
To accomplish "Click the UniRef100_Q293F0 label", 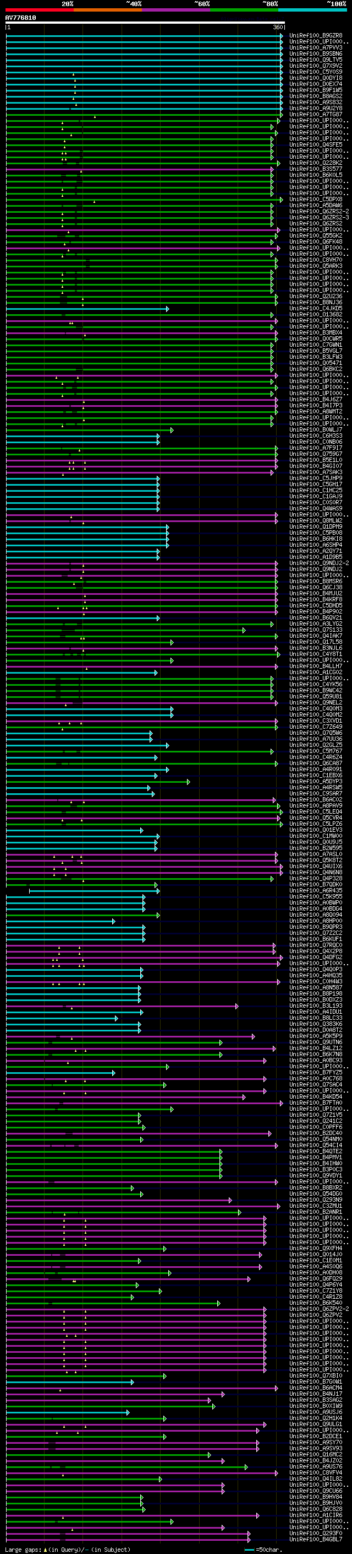I will 316,1533.
